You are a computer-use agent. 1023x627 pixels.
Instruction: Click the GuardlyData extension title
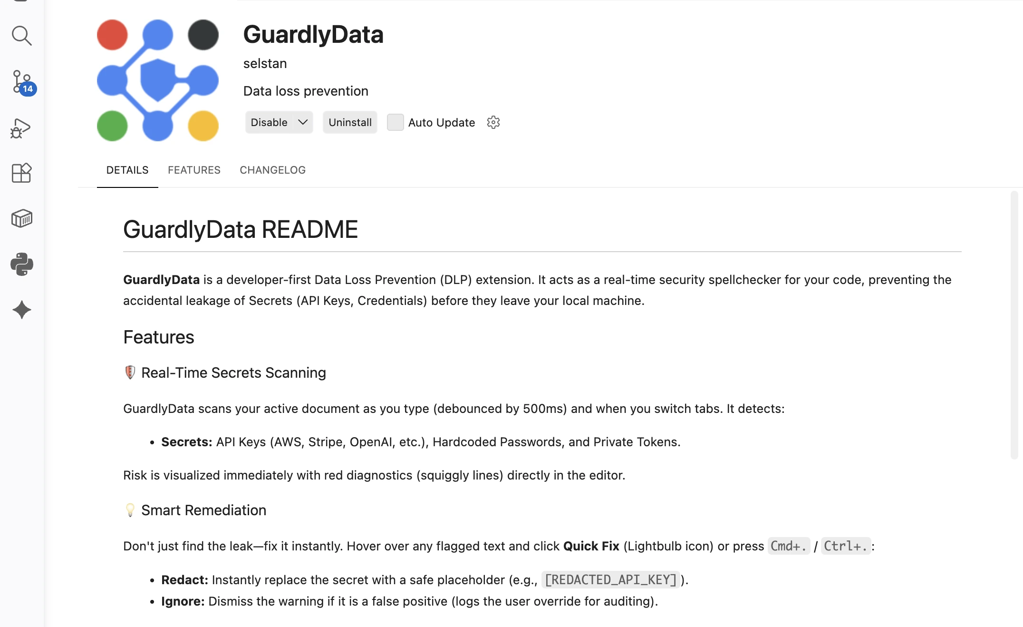[313, 34]
